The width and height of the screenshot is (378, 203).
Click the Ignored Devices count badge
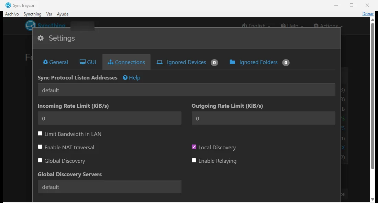[214, 63]
